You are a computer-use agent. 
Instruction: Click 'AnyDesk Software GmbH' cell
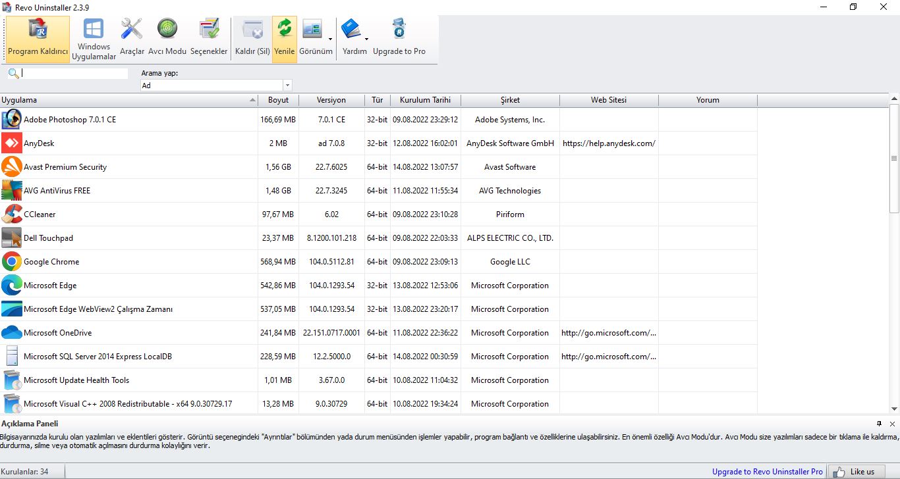pos(510,143)
